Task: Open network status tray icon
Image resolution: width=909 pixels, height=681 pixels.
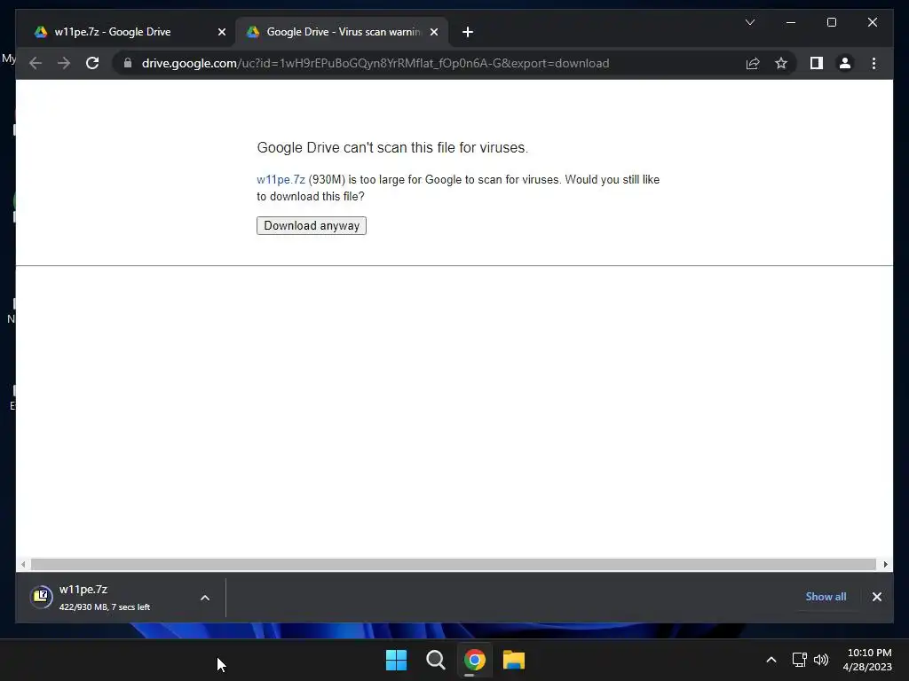Action: [x=800, y=660]
